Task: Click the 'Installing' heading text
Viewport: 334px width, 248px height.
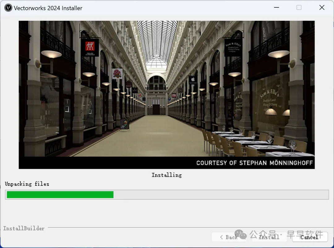Action: tap(167, 175)
